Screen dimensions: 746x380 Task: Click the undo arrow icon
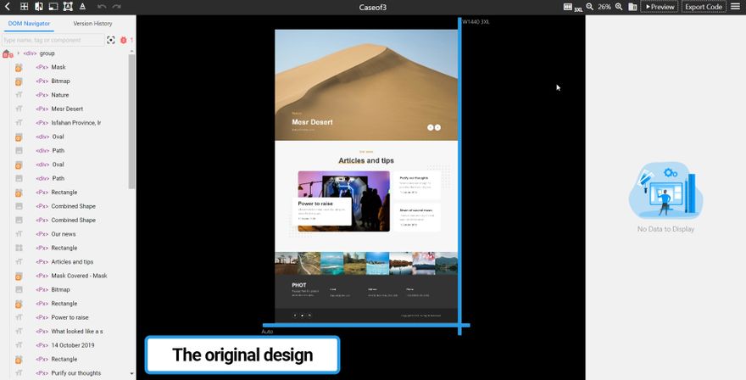pos(102,7)
